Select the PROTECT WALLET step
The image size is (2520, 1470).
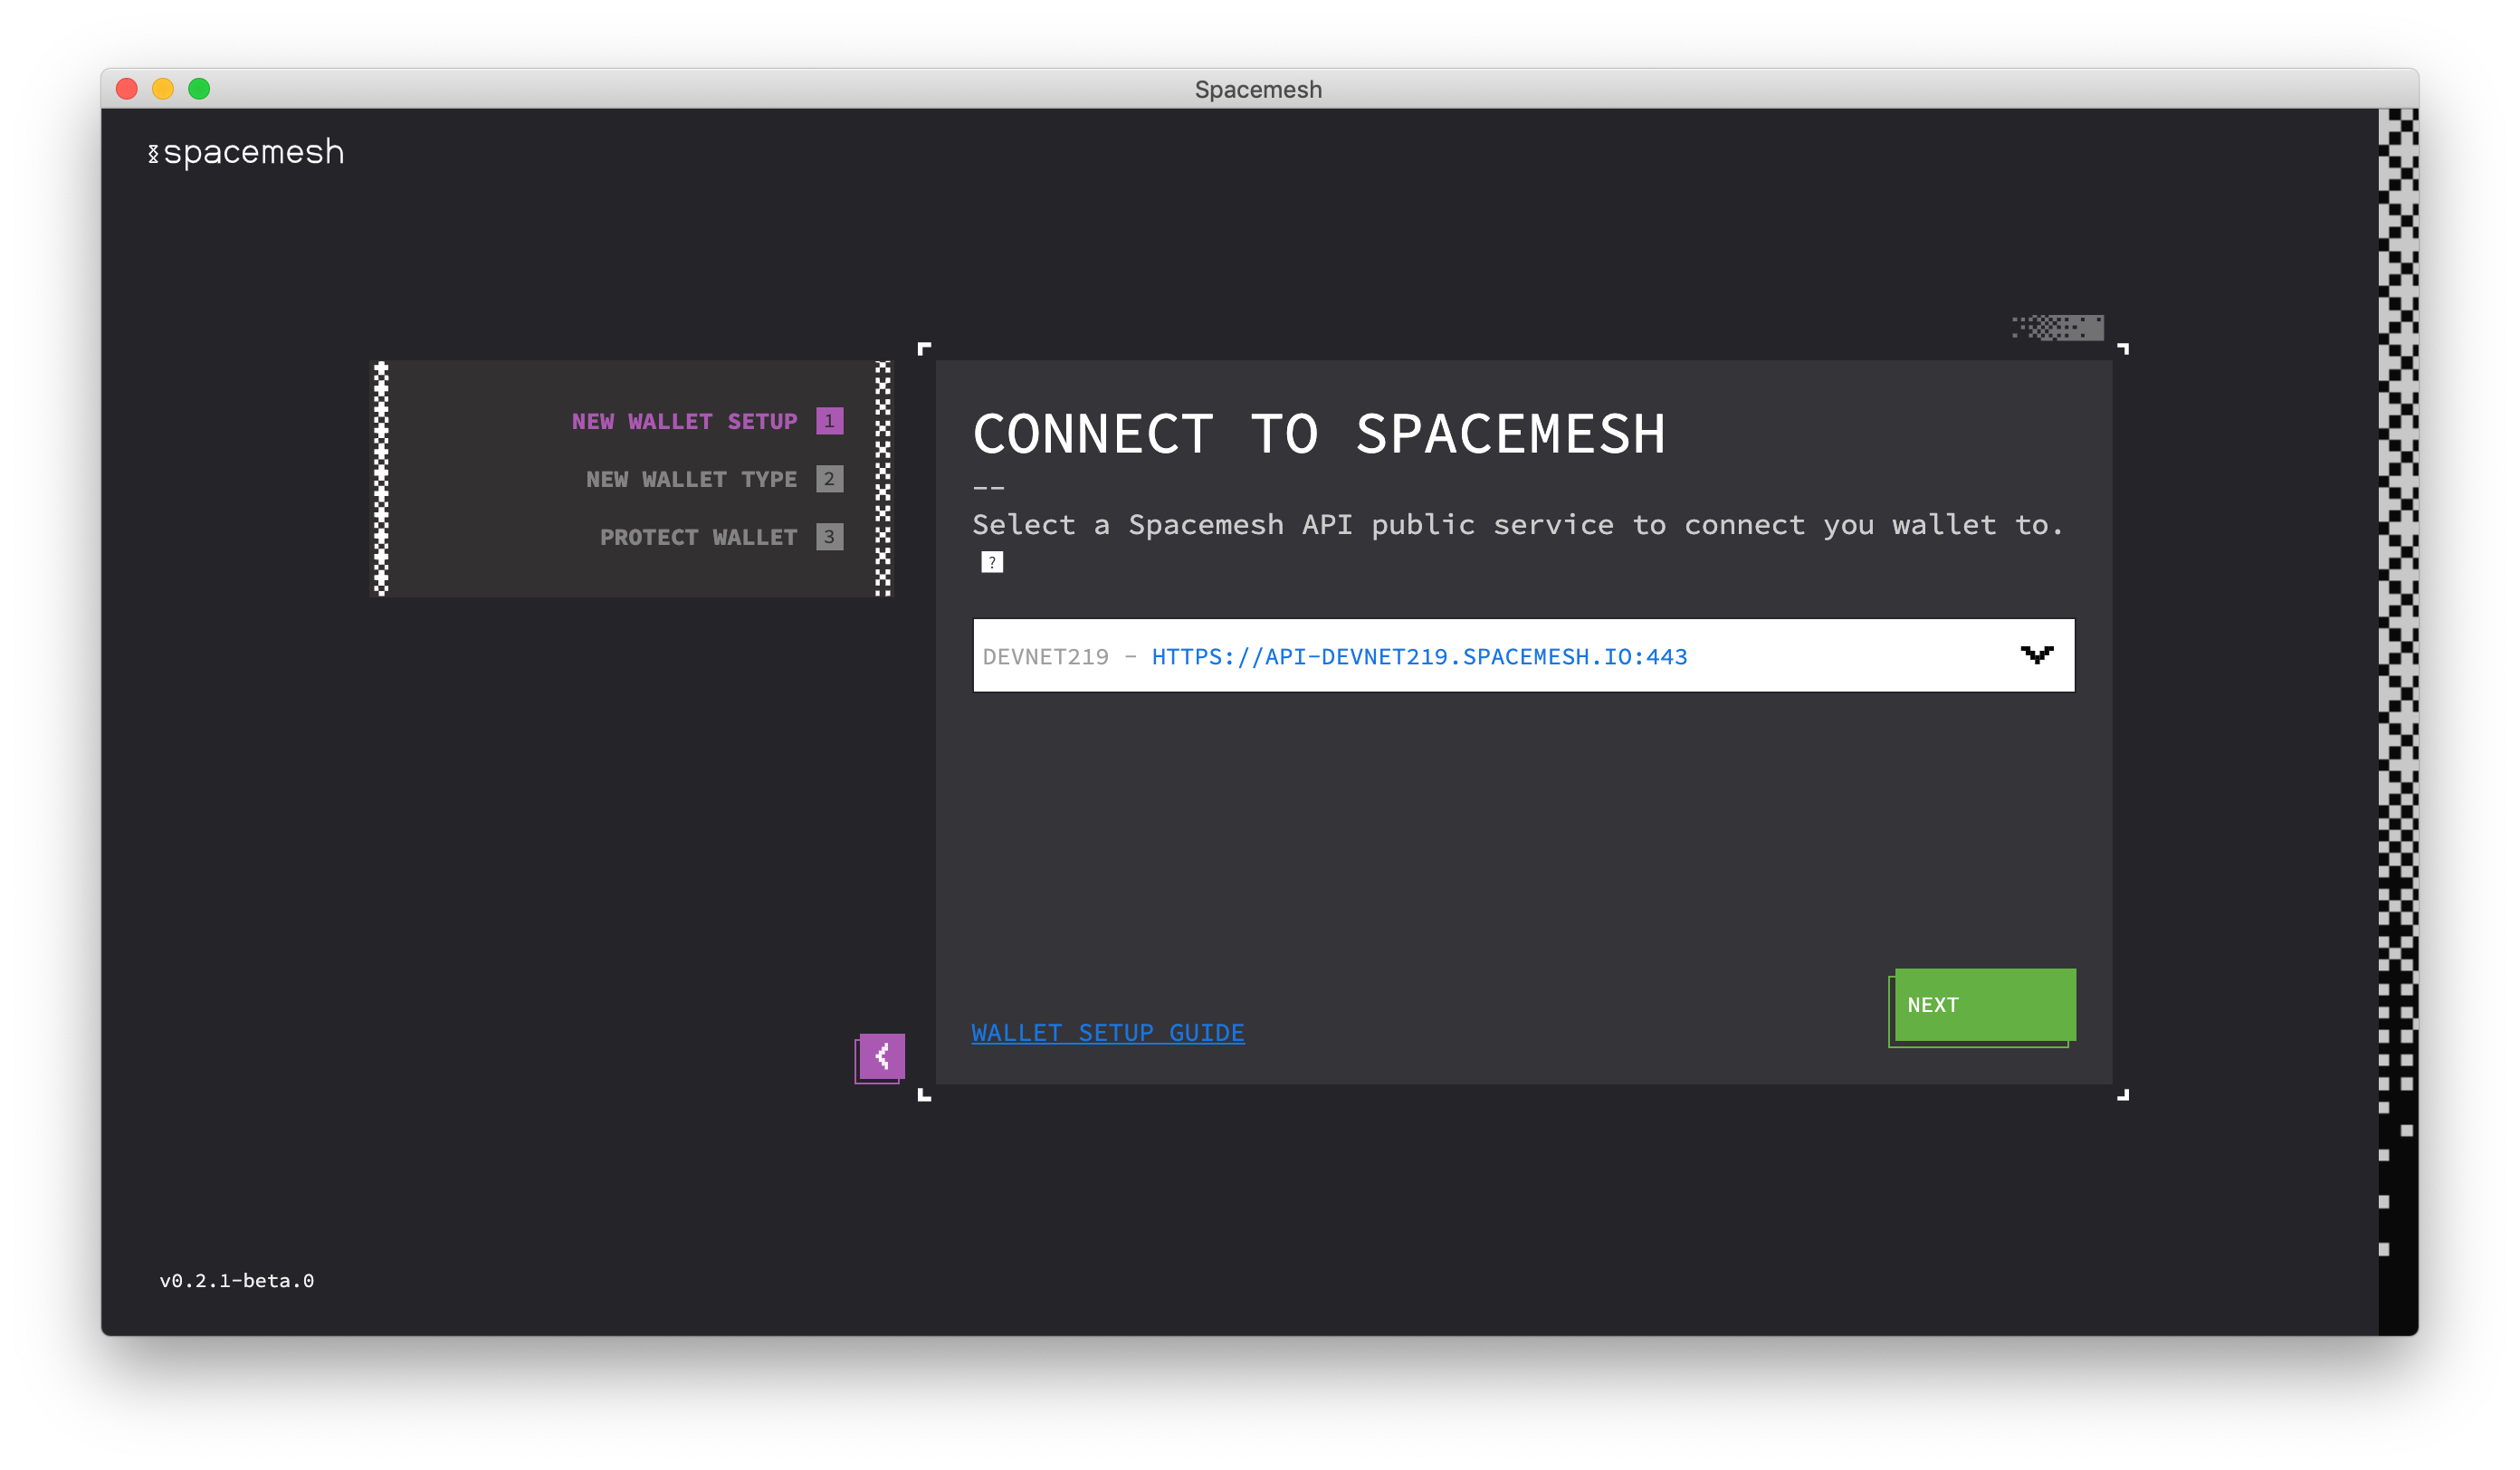698,537
